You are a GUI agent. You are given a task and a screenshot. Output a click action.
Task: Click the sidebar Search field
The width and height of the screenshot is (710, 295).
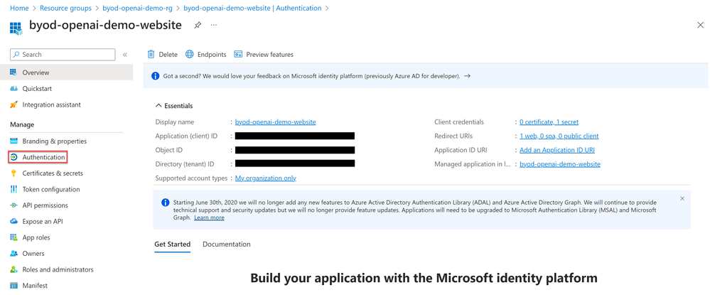tap(63, 54)
